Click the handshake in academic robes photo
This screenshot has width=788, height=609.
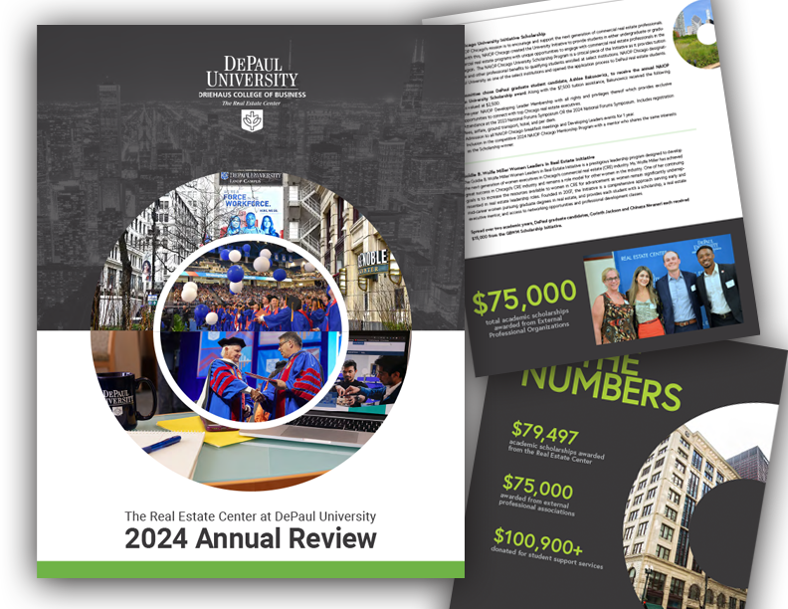252,377
